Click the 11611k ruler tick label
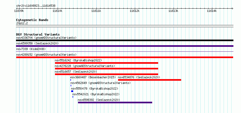Viewport: 241px width, 113px height. pyautogui.click(x=96, y=11)
